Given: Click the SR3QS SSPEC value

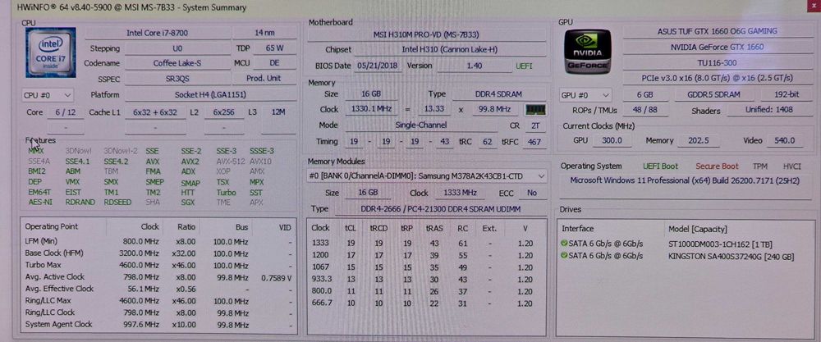Looking at the screenshot, I should click(177, 79).
